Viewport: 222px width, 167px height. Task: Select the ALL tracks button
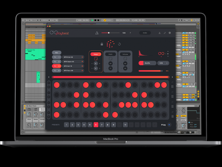(57, 52)
